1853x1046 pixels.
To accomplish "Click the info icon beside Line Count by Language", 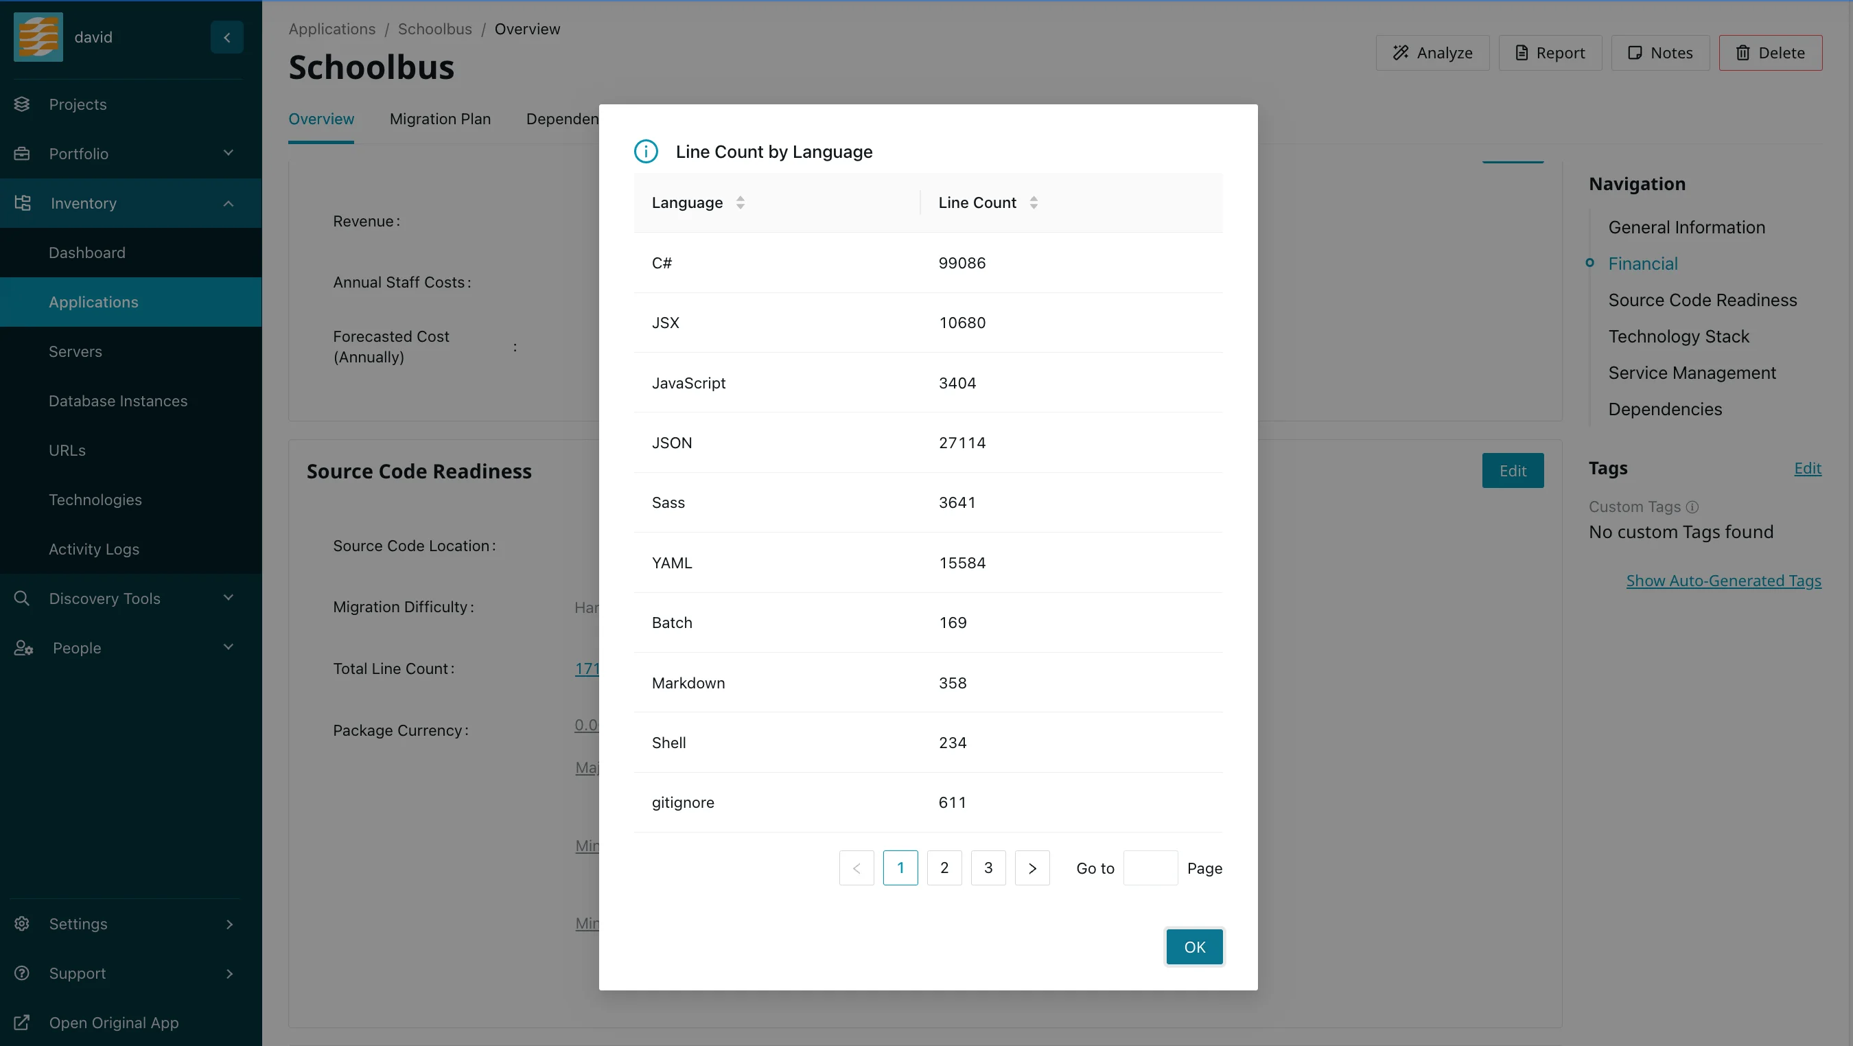I will tap(646, 152).
